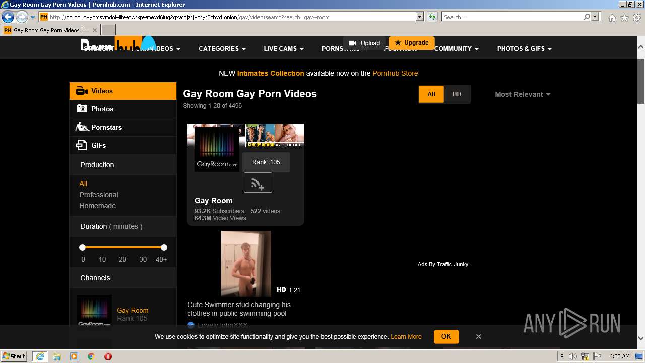
Task: Expand the LIVE CAMS menu
Action: [x=284, y=49]
